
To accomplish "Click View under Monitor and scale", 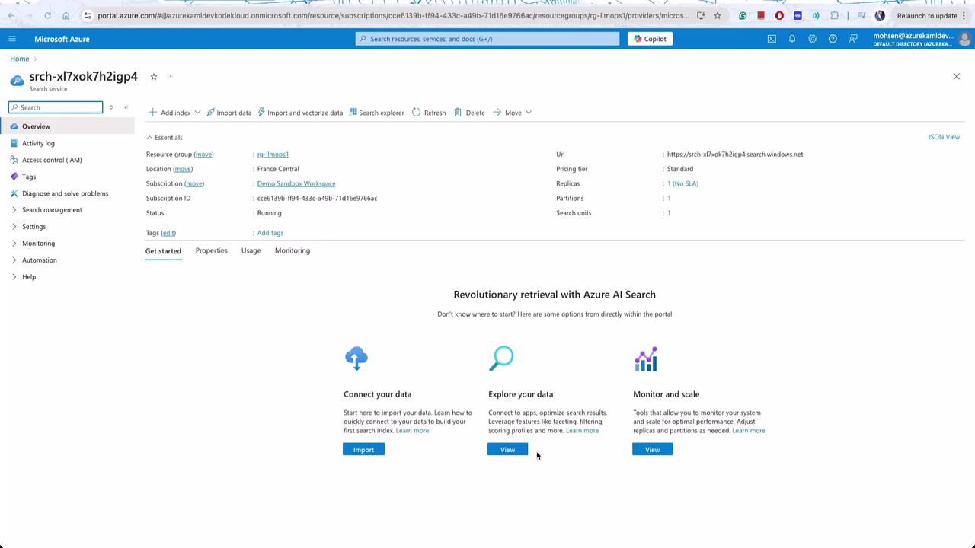I will click(x=652, y=450).
